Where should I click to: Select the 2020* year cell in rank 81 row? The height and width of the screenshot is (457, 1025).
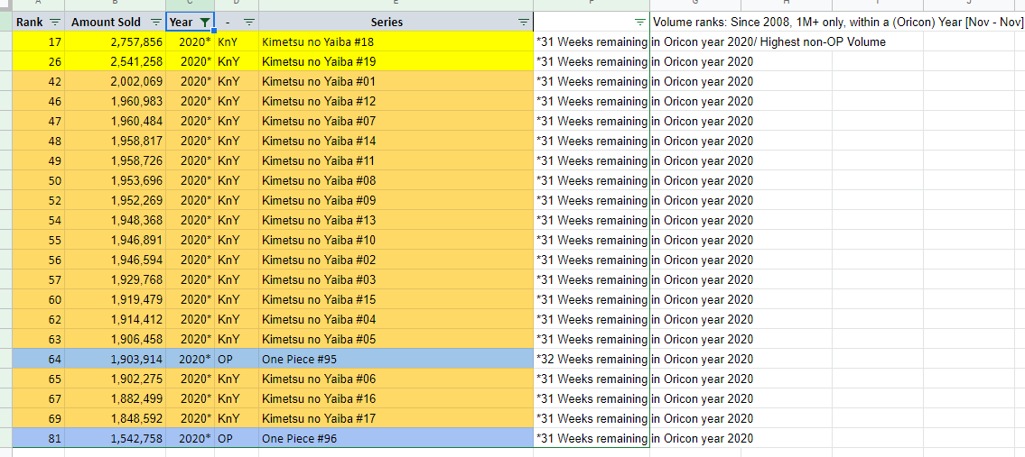pyautogui.click(x=191, y=438)
